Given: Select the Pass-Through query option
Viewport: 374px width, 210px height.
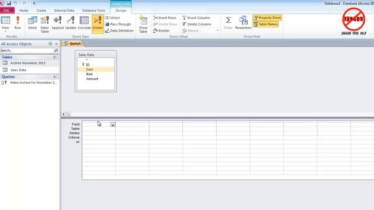Looking at the screenshot, I should tap(118, 24).
